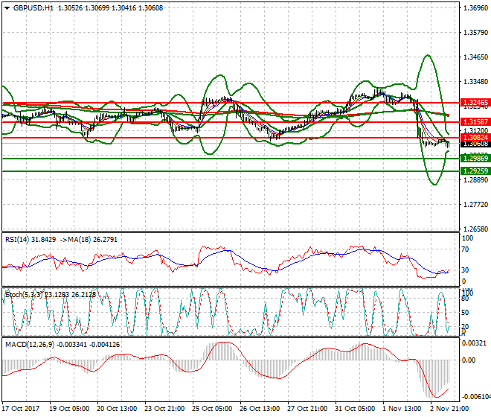Click the MACD scale value -0.006104
The image size is (491, 417).
point(476,397)
